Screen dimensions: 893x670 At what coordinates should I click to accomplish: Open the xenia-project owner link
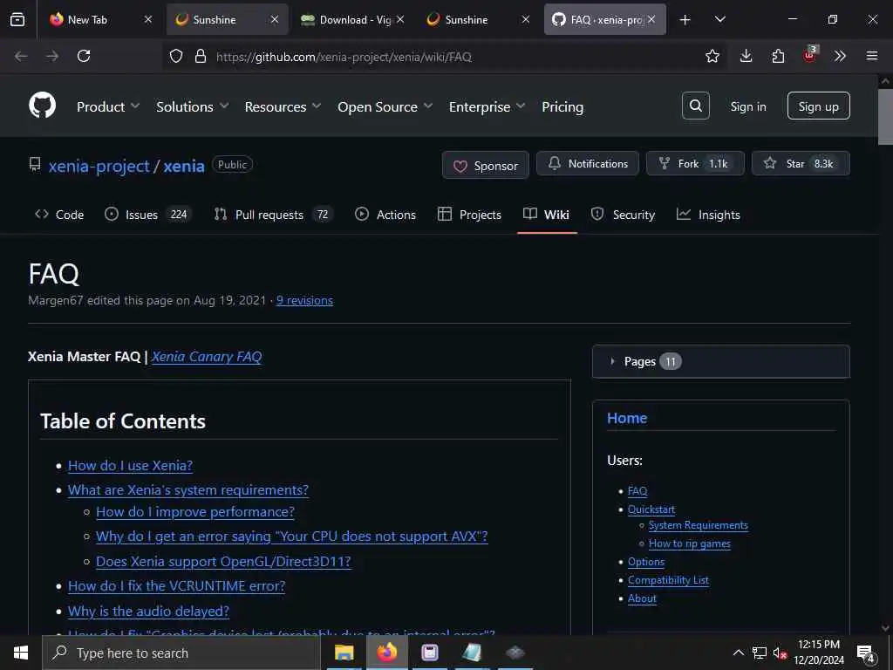pyautogui.click(x=99, y=166)
